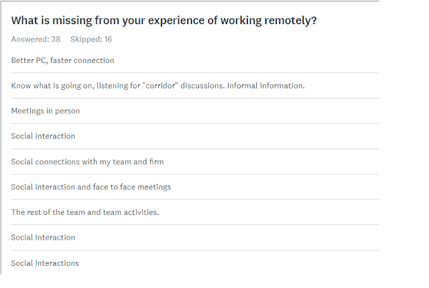Click the survey question title about working remotely
The image size is (429, 288).
pyautogui.click(x=164, y=21)
